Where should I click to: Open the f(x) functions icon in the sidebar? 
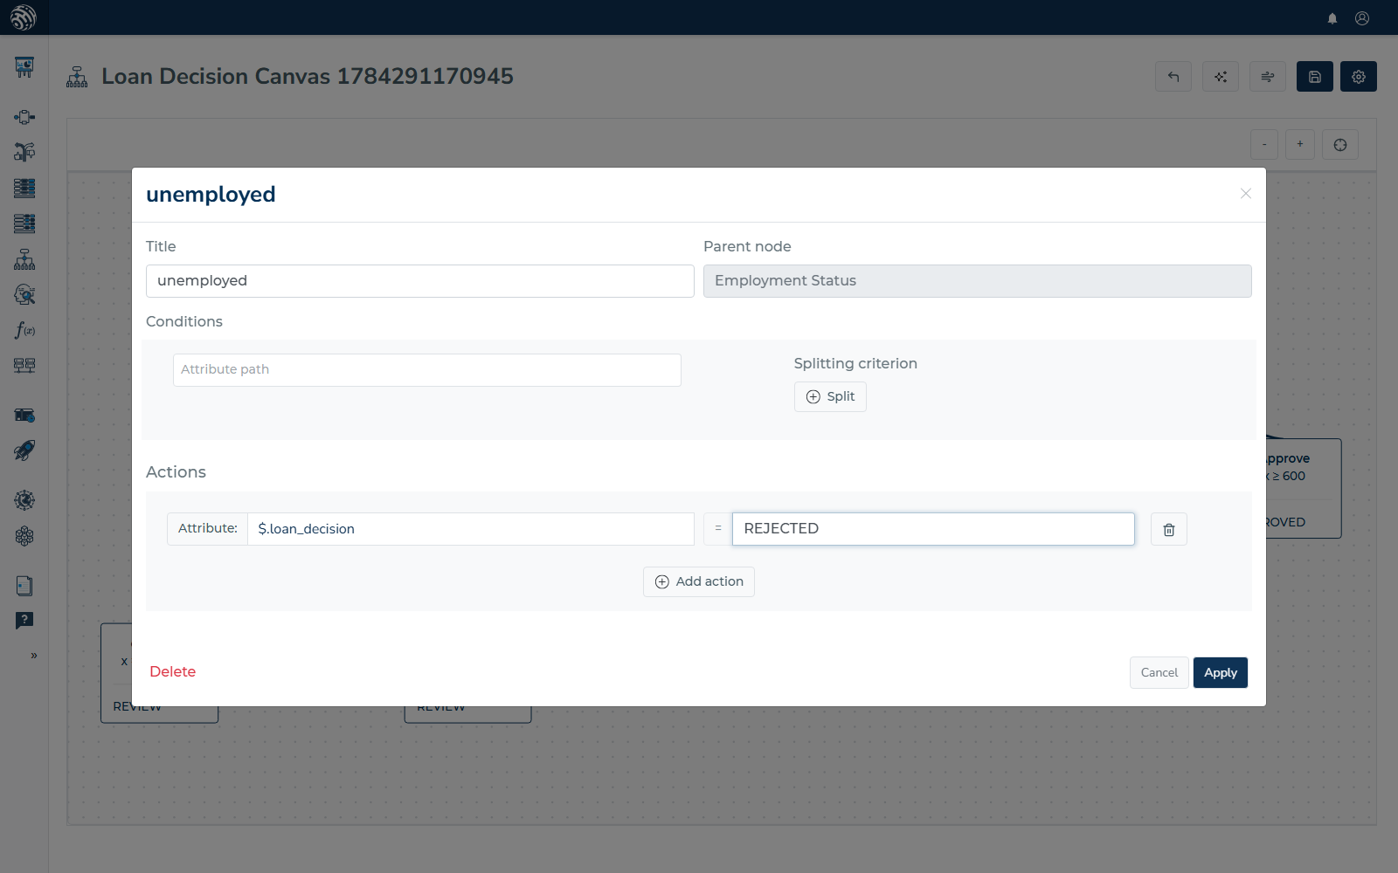[x=24, y=330]
